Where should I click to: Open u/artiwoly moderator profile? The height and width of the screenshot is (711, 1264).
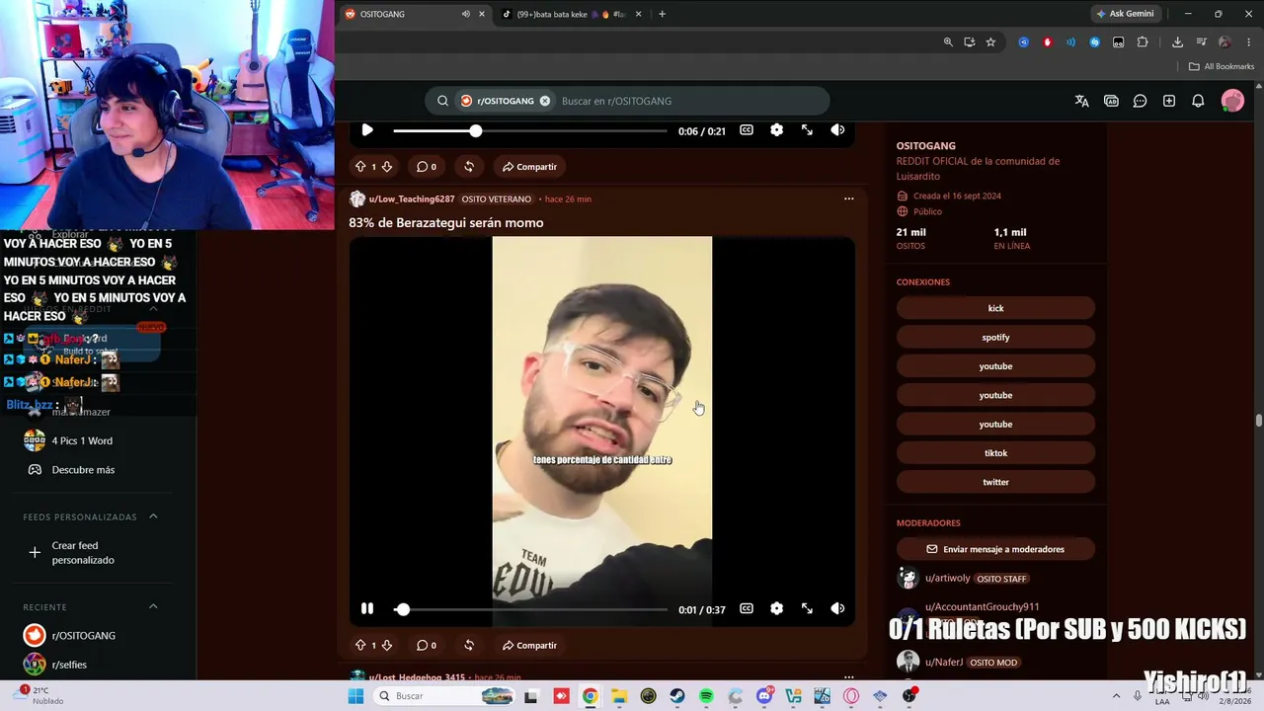948,579
